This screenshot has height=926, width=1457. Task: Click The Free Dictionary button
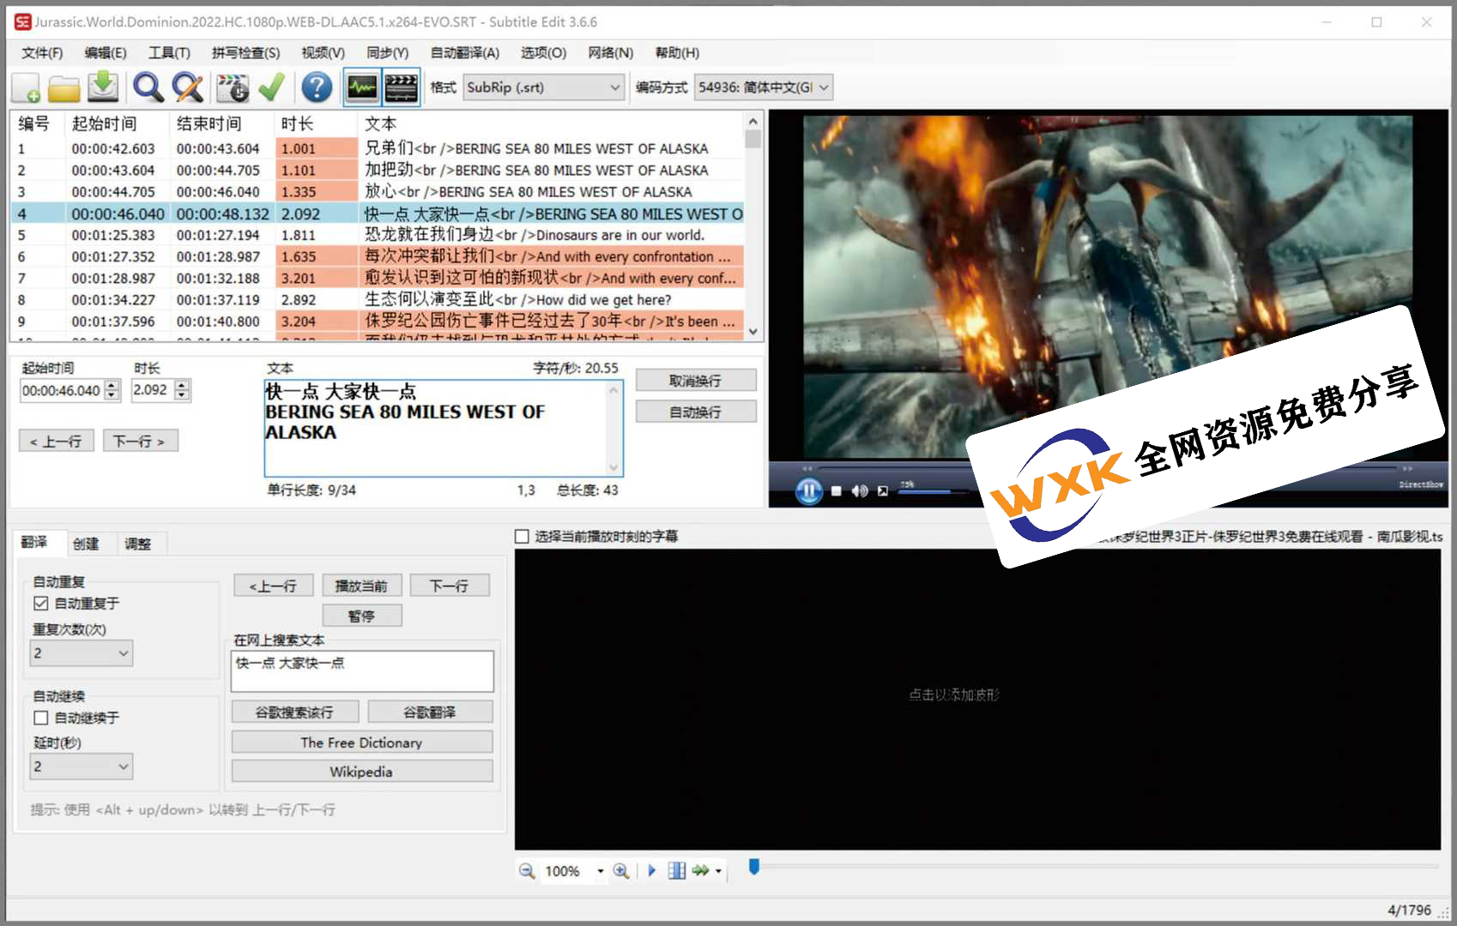(361, 743)
